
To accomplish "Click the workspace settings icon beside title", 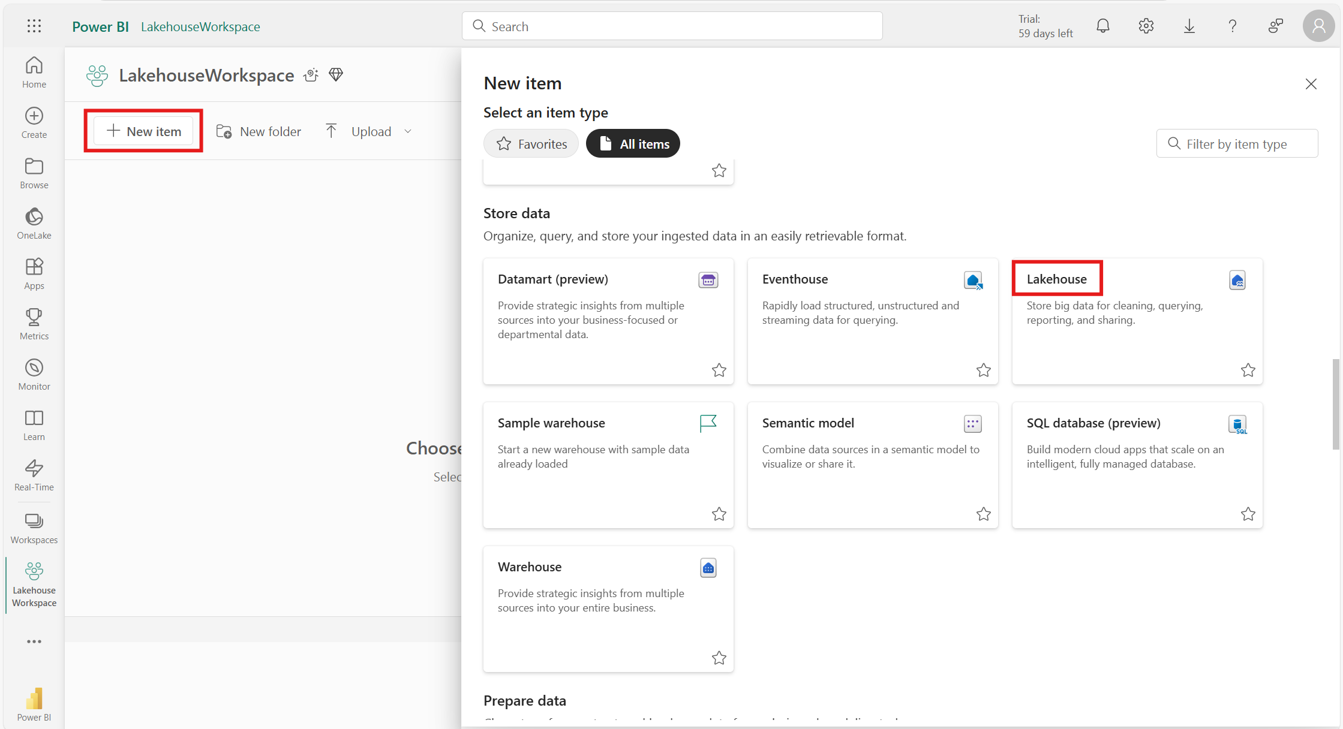I will pos(311,75).
